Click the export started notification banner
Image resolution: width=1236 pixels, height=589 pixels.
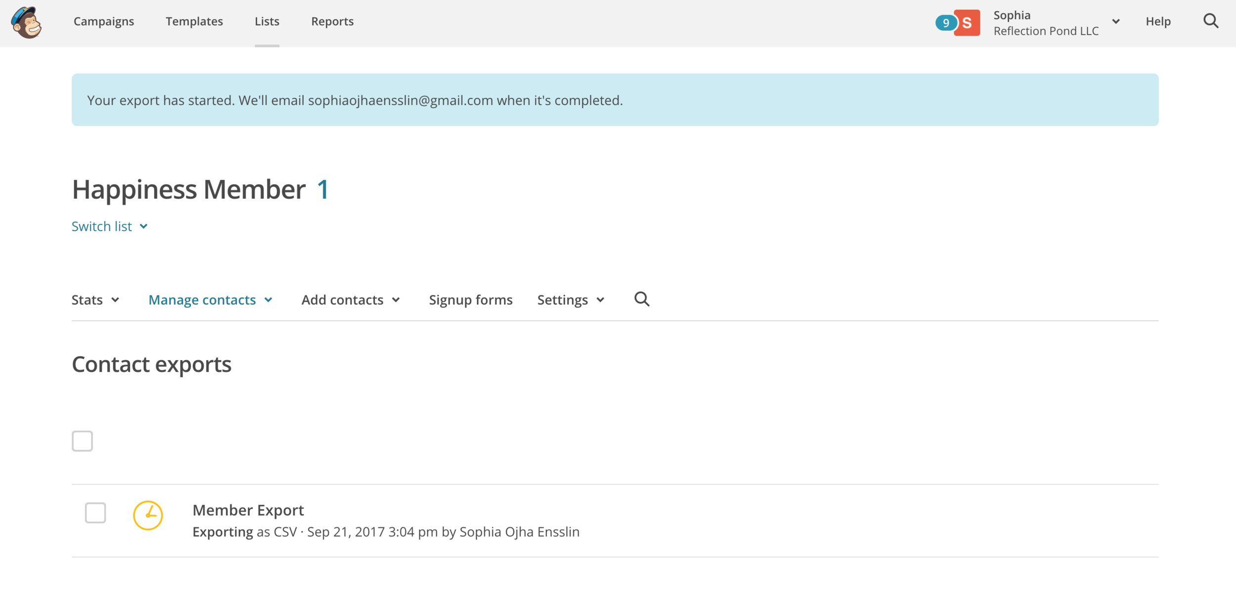pyautogui.click(x=615, y=100)
